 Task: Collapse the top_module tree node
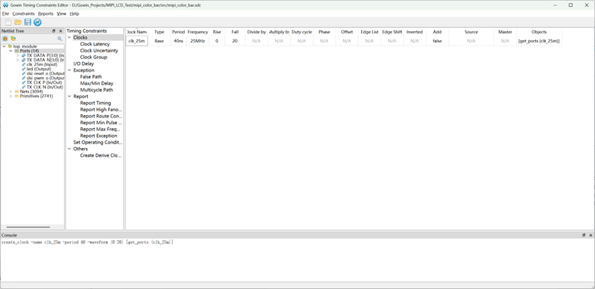(4, 46)
